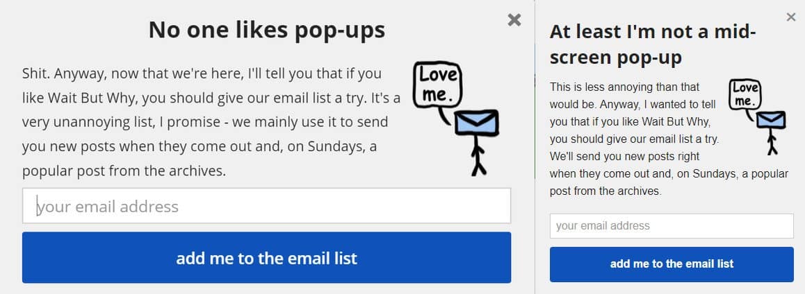Click the "At least I'm not a mid-screen pop-up" heading

[x=652, y=44]
